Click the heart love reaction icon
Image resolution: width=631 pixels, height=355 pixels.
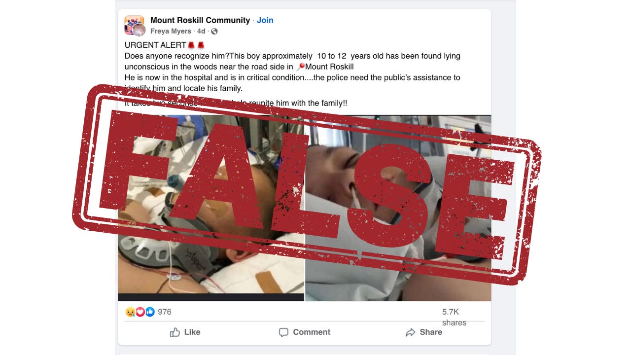click(140, 312)
